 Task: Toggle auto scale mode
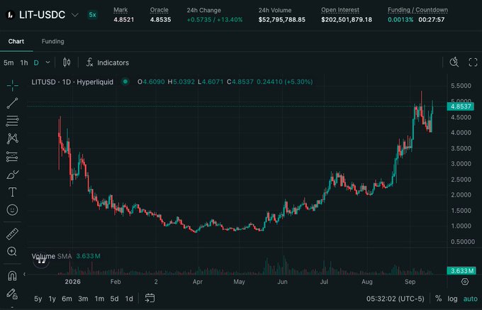471,299
